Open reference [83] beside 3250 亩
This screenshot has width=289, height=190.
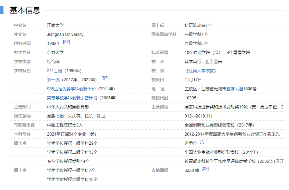coord(205,169)
